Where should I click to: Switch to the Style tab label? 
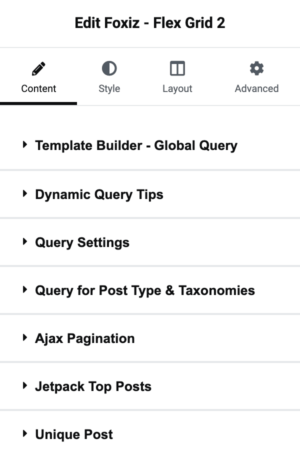click(x=109, y=88)
